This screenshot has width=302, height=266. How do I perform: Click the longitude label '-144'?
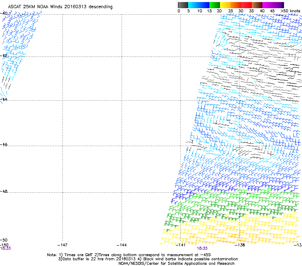coord(122,245)
